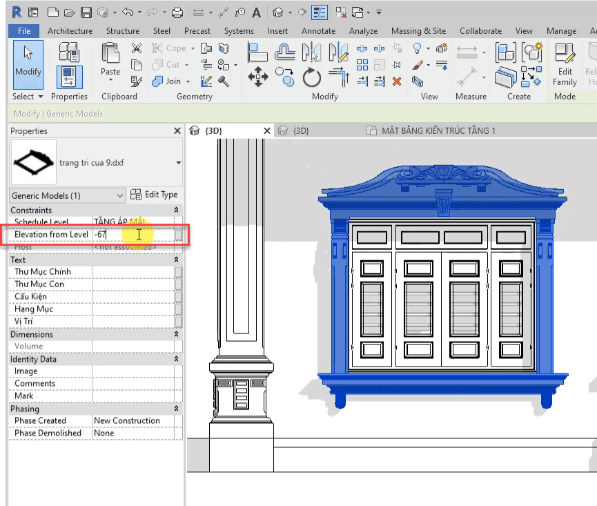The height and width of the screenshot is (506, 597).
Task: Close the Properties palette
Action: coord(177,131)
